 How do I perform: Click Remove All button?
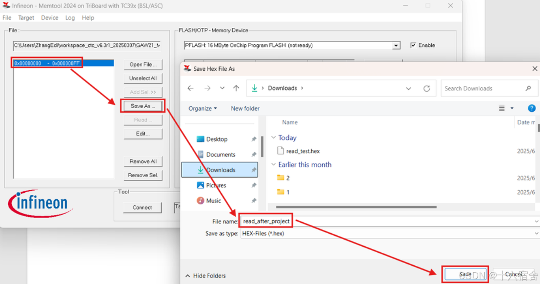coord(143,161)
